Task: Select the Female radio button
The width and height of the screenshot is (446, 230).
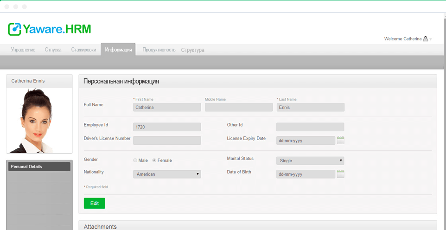Action: (x=154, y=160)
